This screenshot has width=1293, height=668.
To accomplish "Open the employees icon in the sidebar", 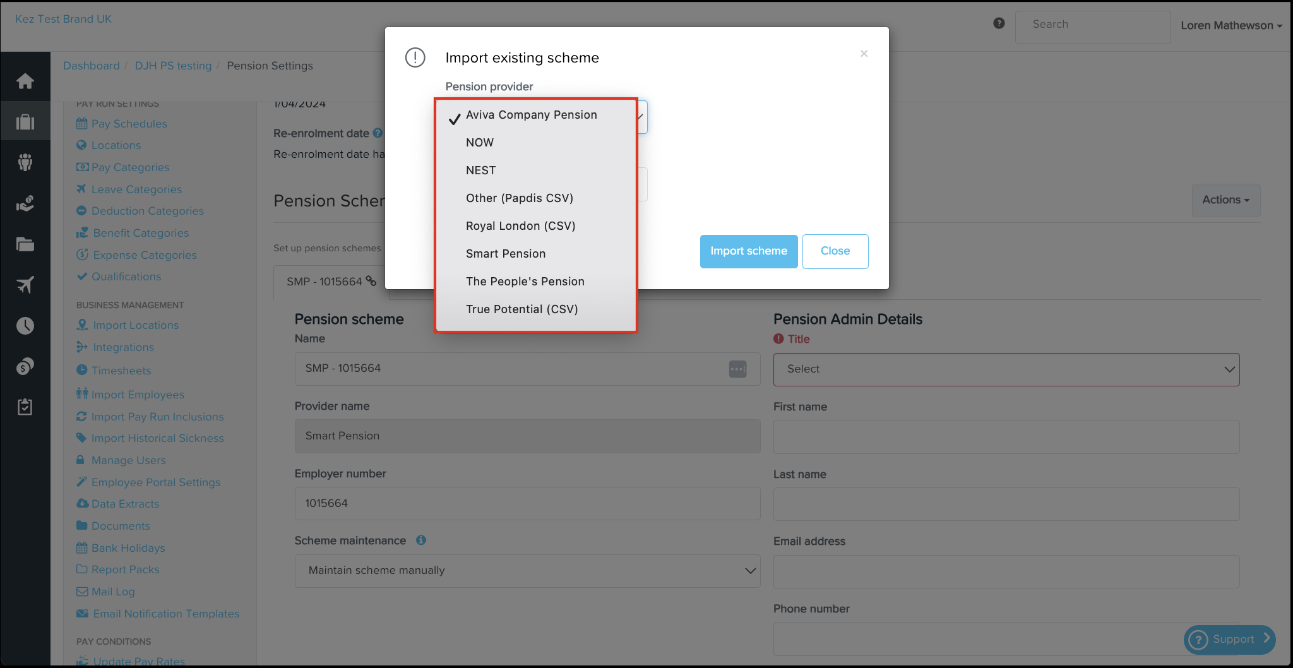I will click(x=25, y=162).
